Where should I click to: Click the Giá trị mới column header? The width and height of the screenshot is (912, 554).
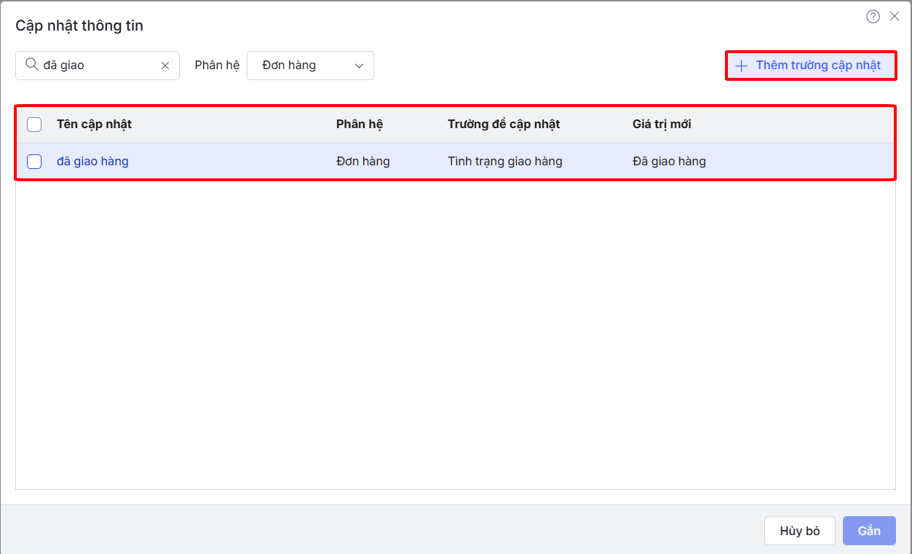[x=662, y=124]
